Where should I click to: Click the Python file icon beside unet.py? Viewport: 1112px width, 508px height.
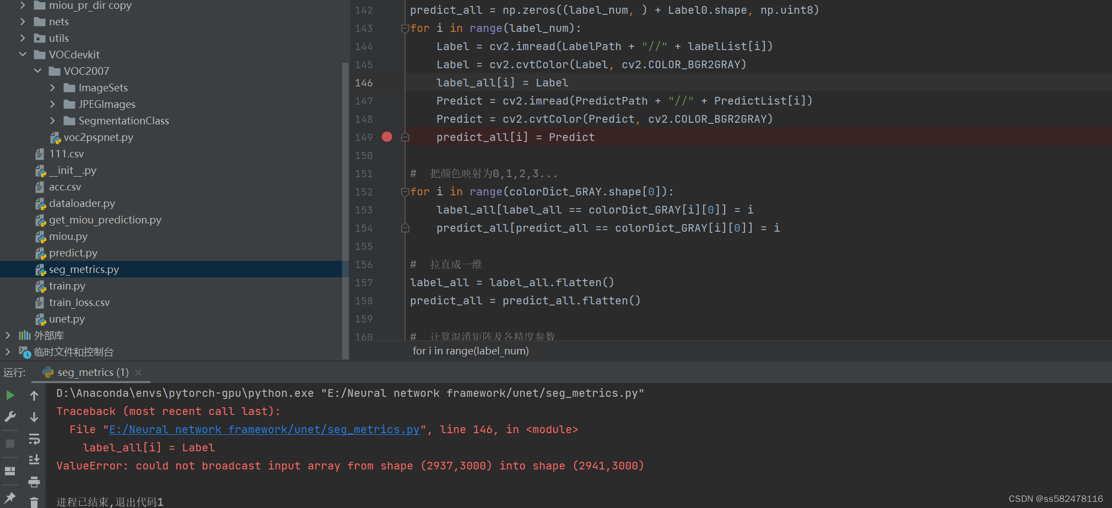tap(41, 319)
